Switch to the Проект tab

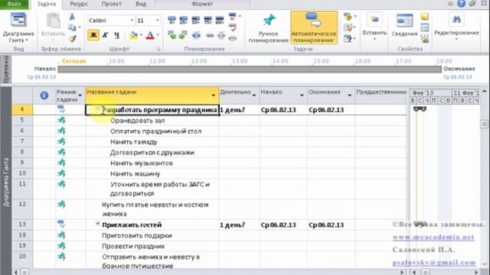[x=112, y=4]
